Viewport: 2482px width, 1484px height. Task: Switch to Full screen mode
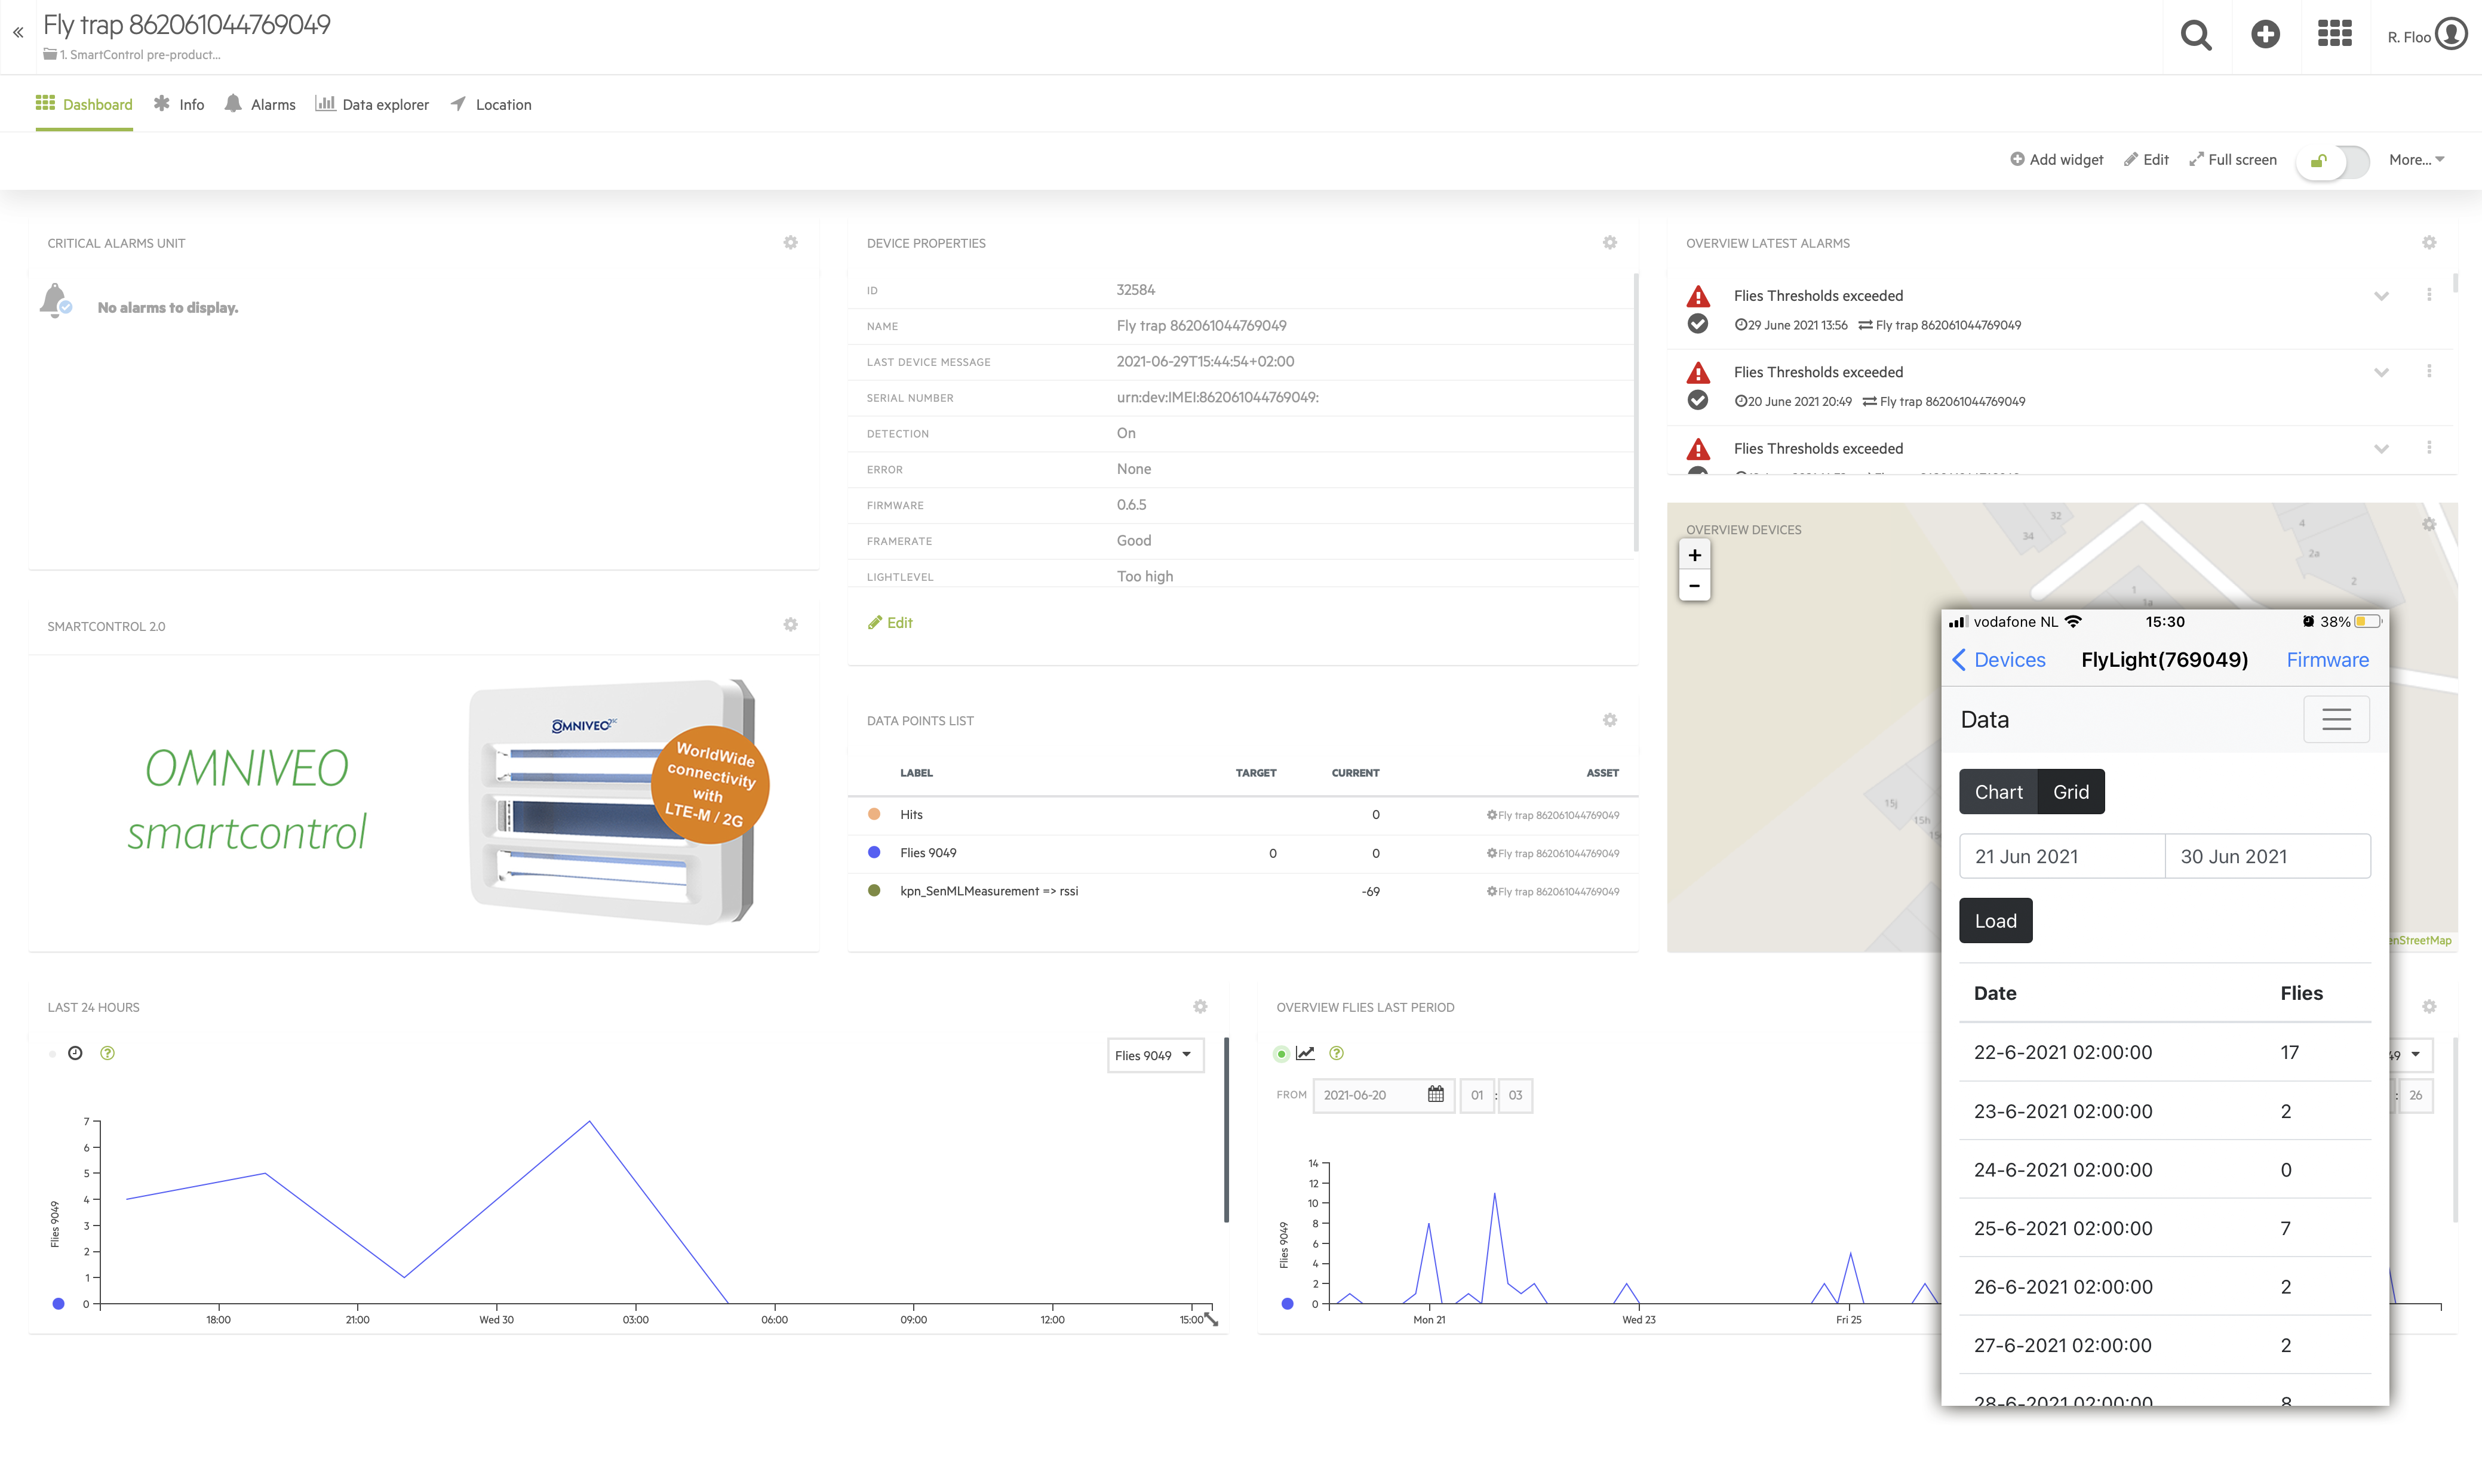point(2233,160)
